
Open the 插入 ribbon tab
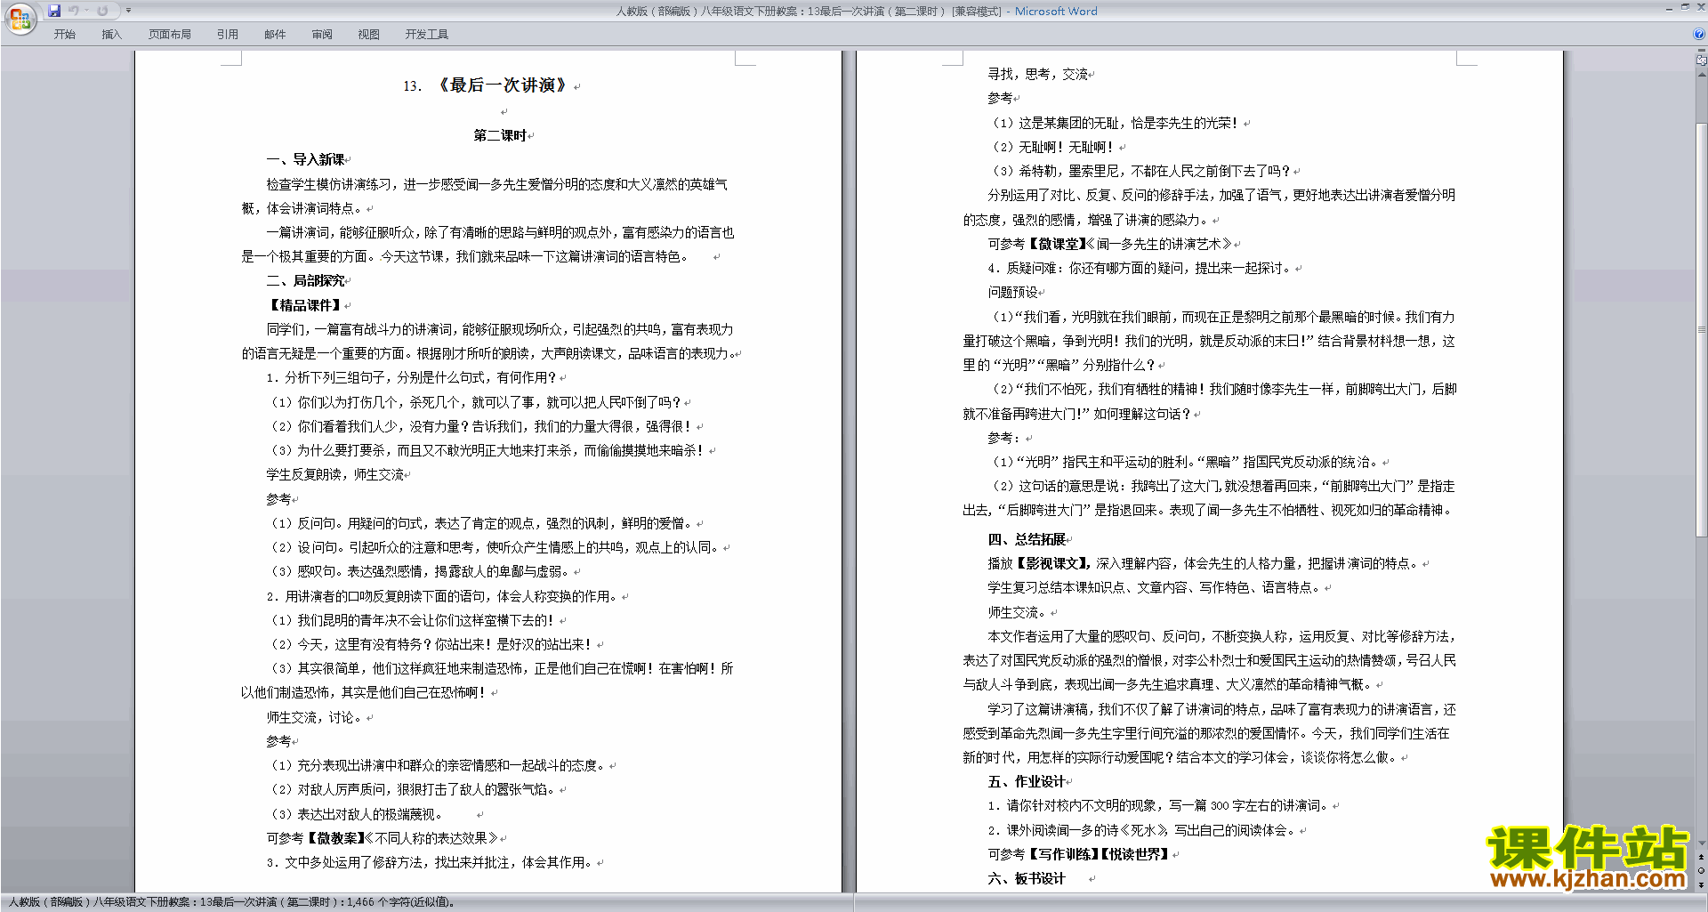point(111,35)
